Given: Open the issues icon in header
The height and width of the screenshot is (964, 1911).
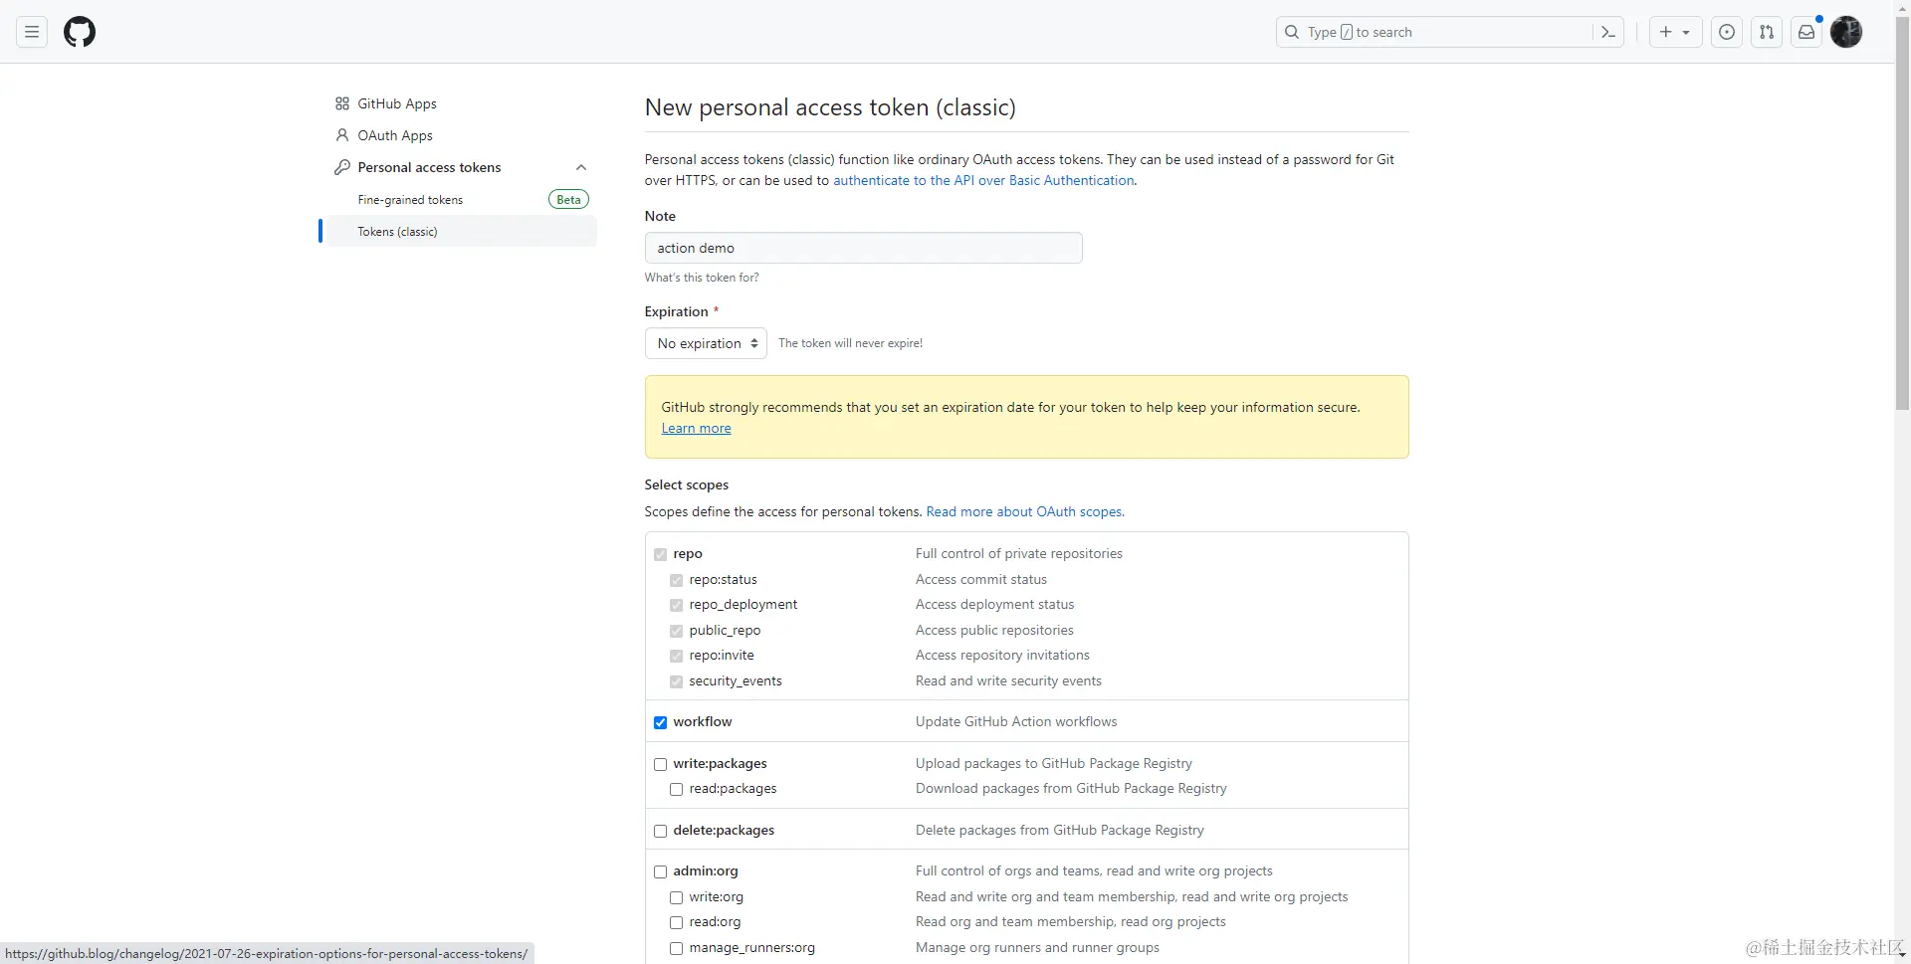Looking at the screenshot, I should [1727, 32].
